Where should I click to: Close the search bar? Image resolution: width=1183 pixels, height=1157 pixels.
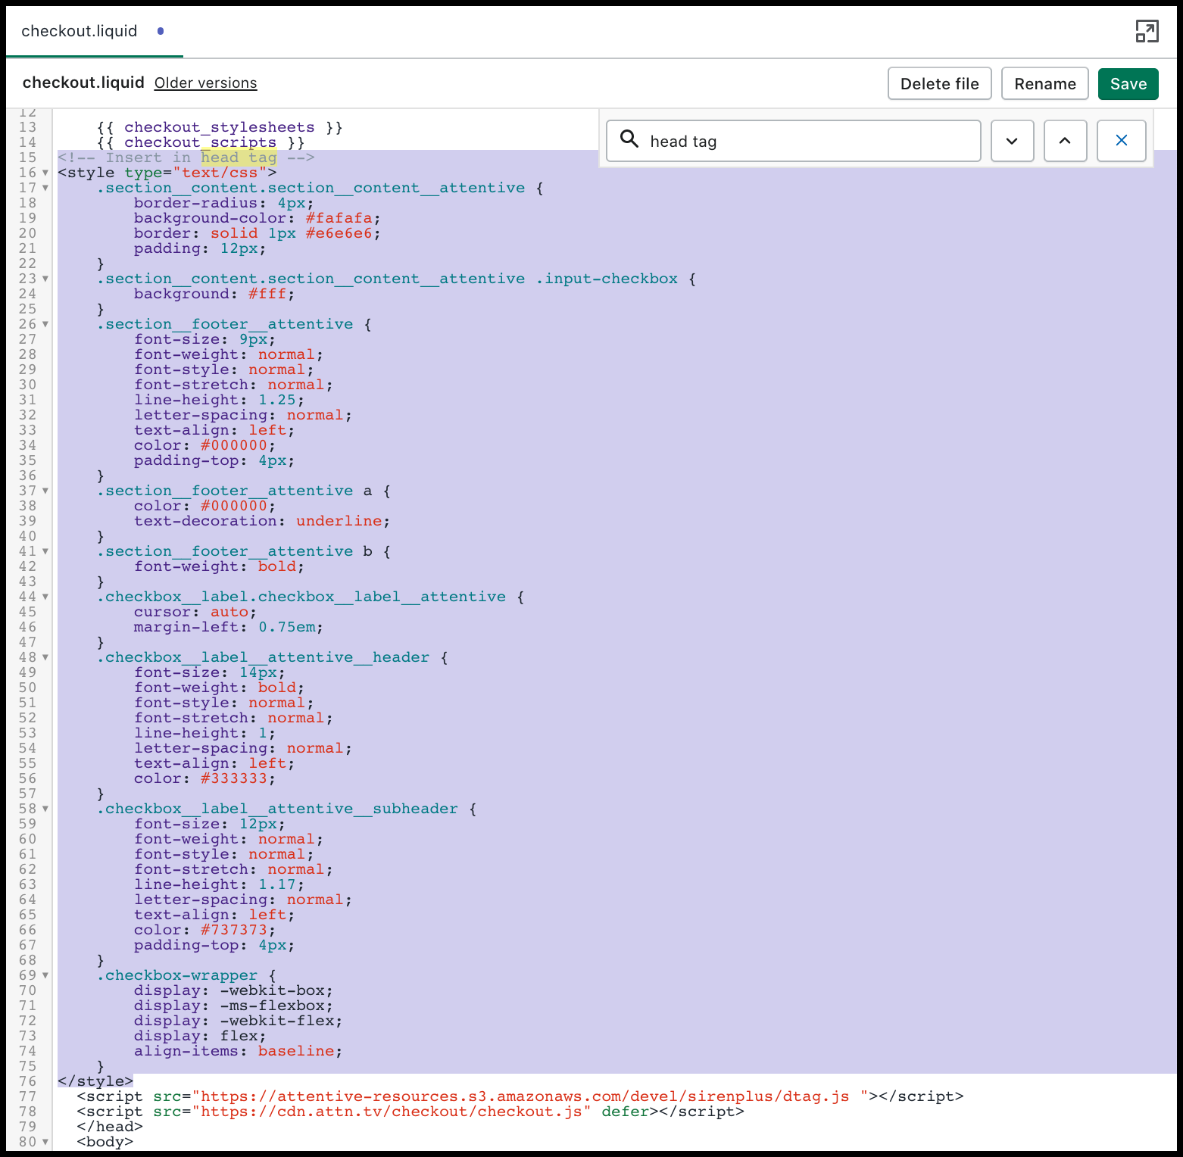click(x=1121, y=141)
